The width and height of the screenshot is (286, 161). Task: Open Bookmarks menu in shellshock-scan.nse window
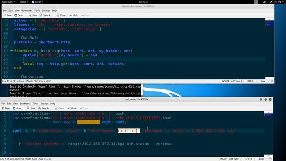[x=27, y=11]
